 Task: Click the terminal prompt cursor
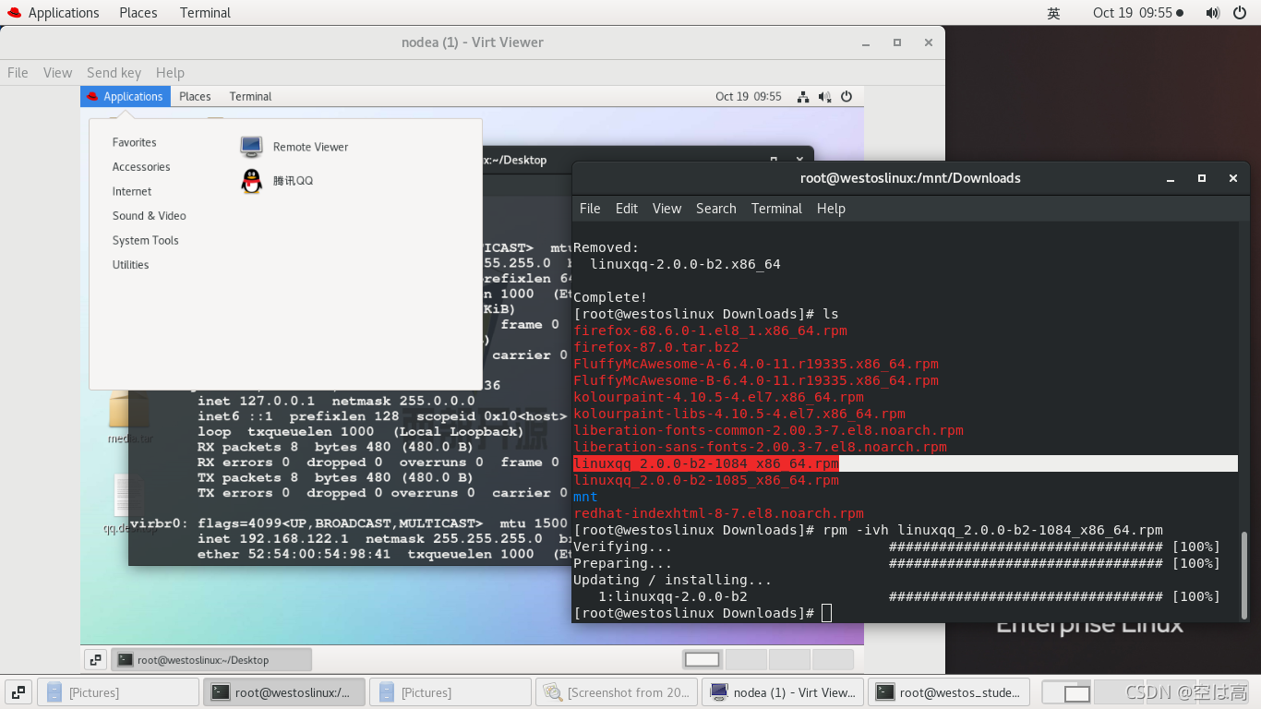826,613
